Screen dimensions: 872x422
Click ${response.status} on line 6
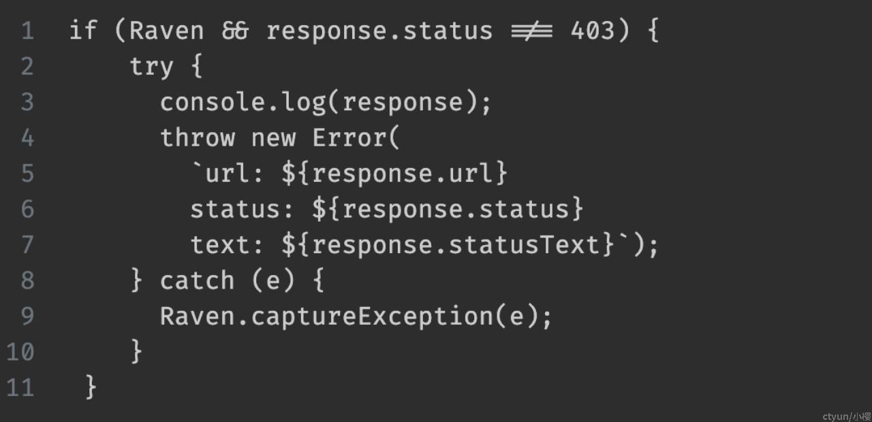pos(448,209)
